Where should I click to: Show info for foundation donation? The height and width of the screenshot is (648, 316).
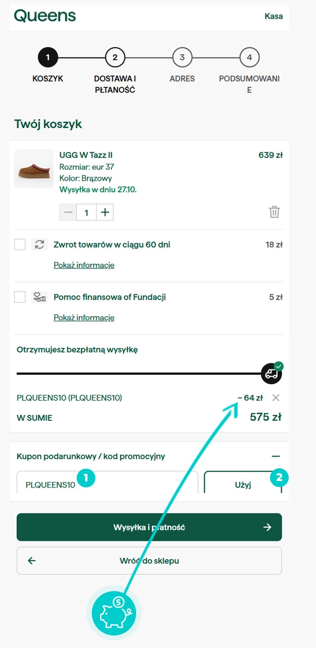point(84,318)
